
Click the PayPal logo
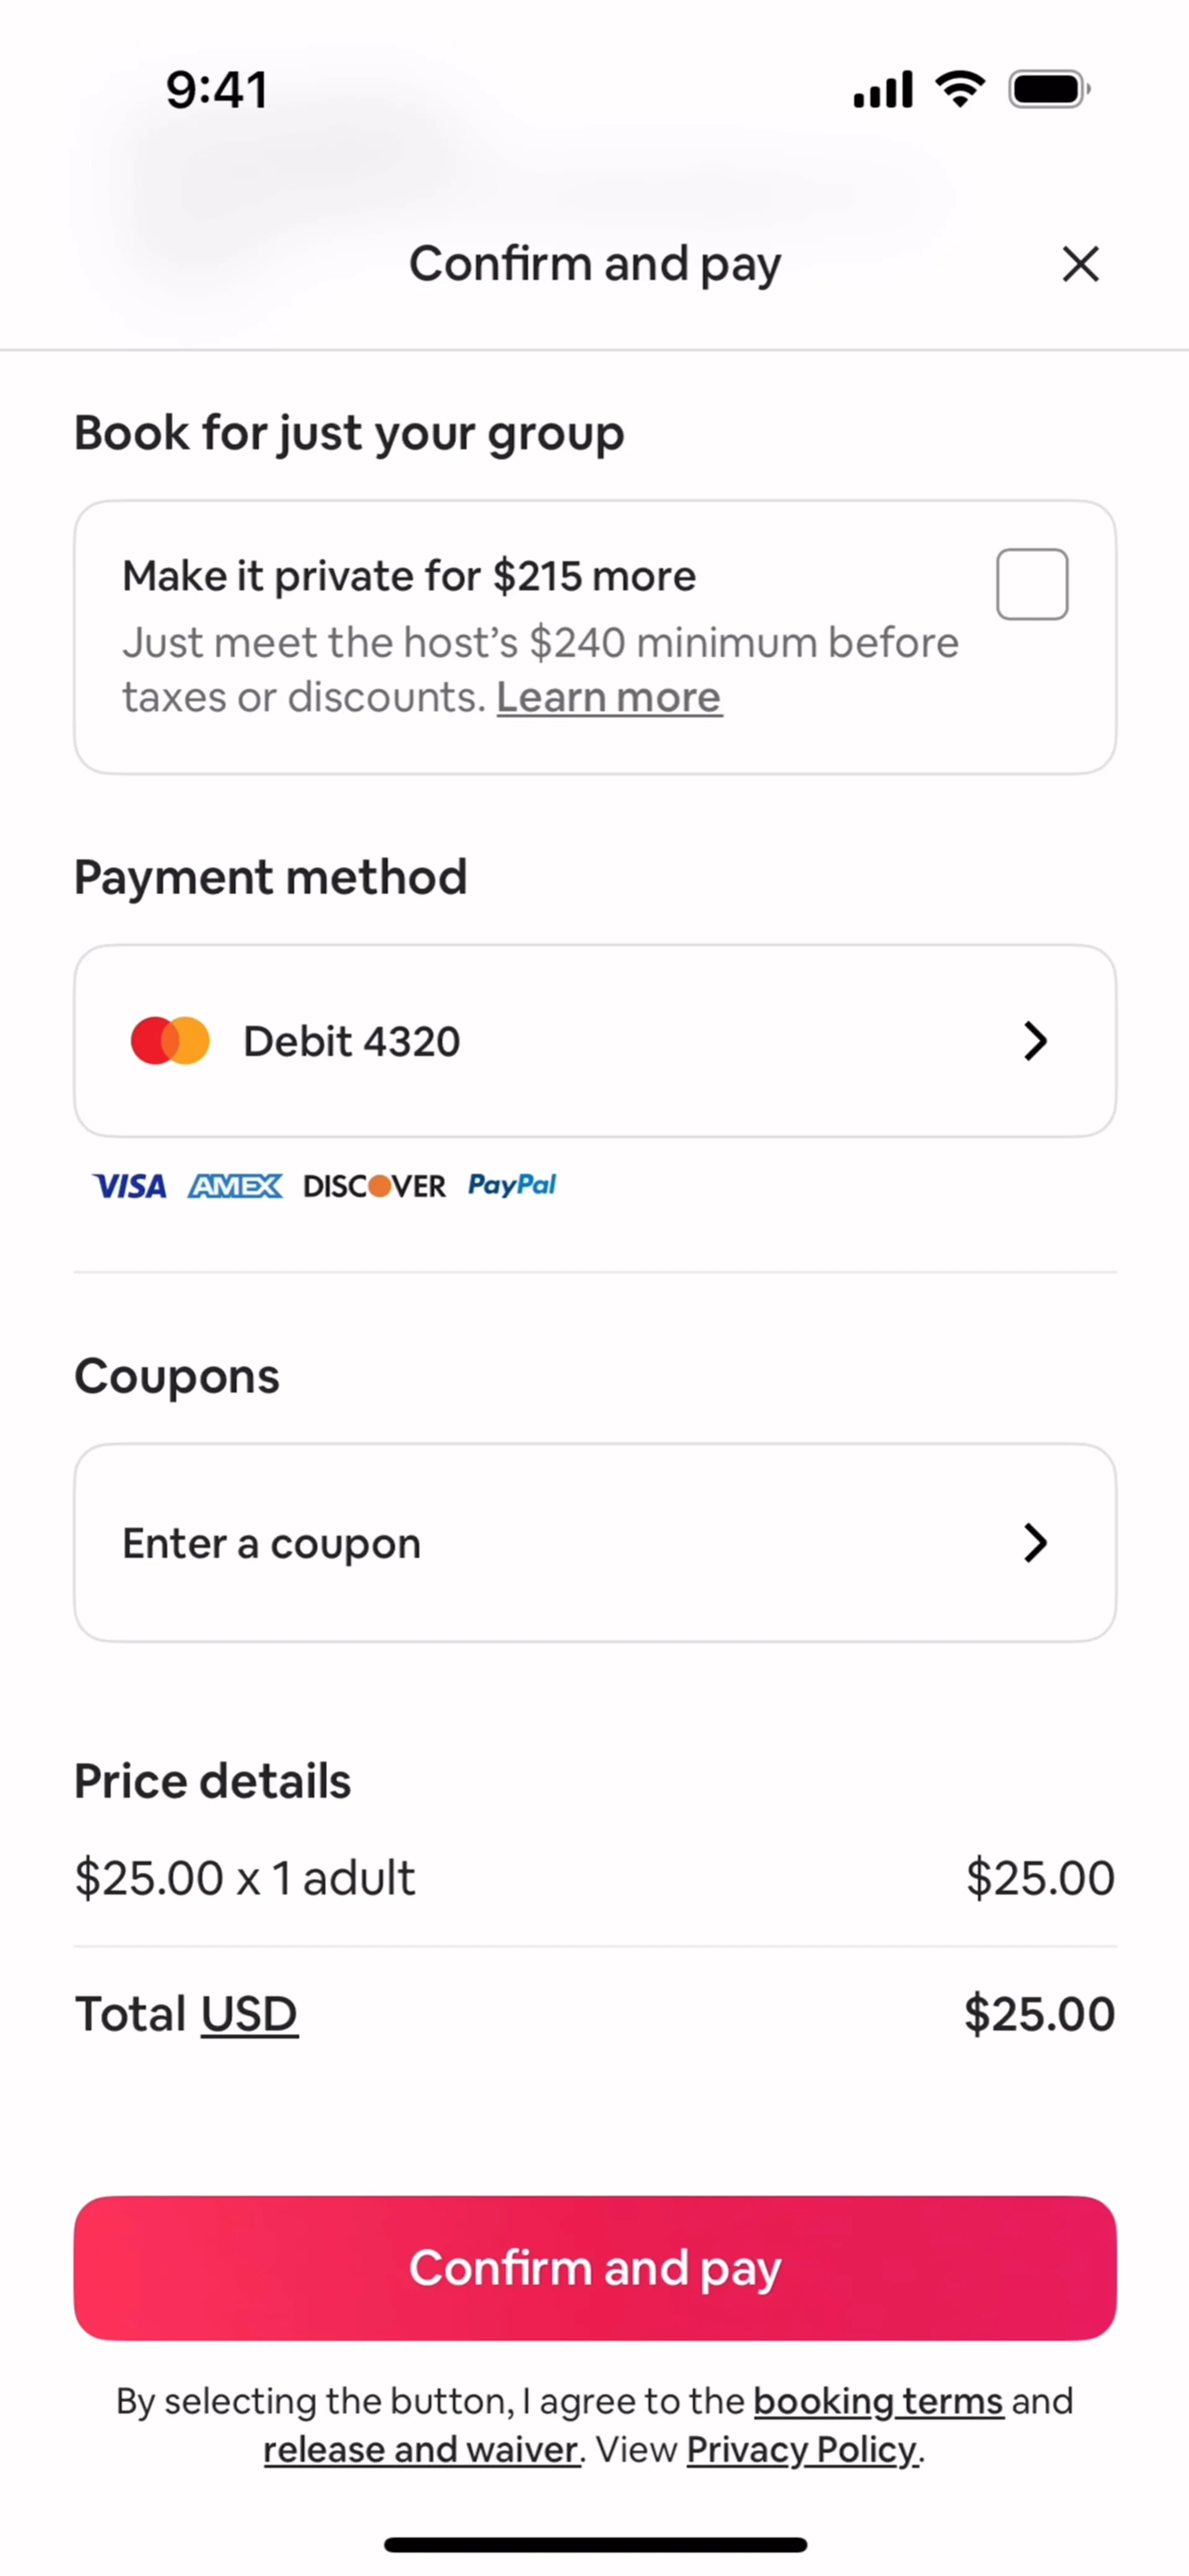coord(512,1185)
